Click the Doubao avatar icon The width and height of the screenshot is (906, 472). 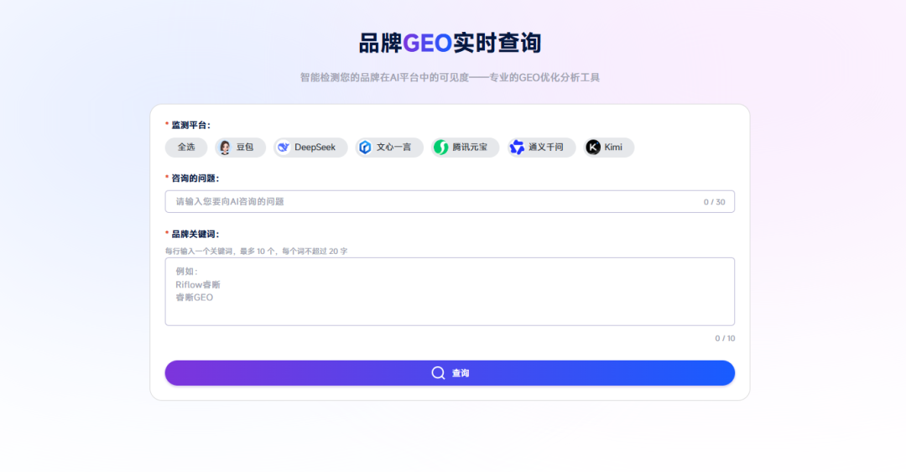tap(225, 148)
